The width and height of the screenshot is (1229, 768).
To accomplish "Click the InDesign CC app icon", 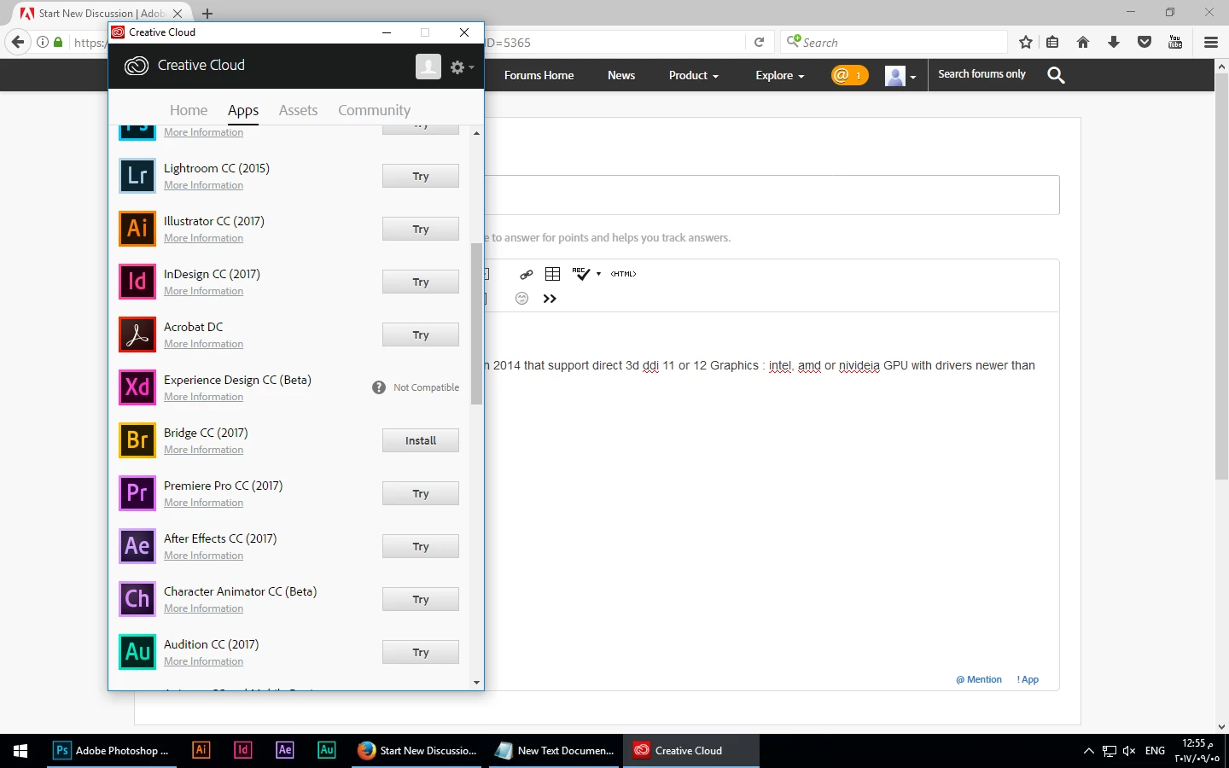I will point(137,282).
